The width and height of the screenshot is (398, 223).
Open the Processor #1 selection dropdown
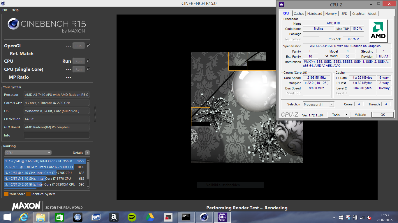(x=318, y=105)
